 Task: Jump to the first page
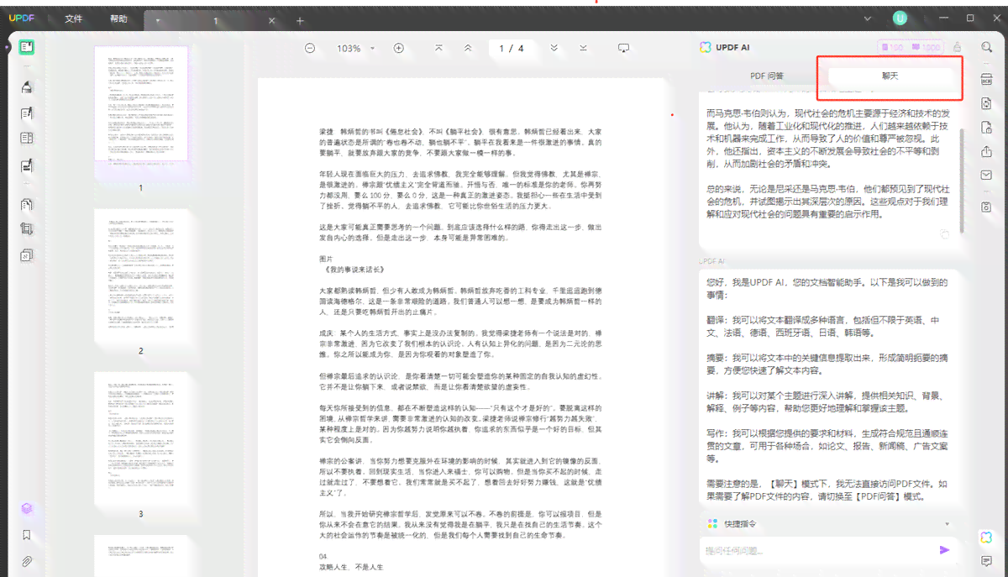pyautogui.click(x=438, y=49)
